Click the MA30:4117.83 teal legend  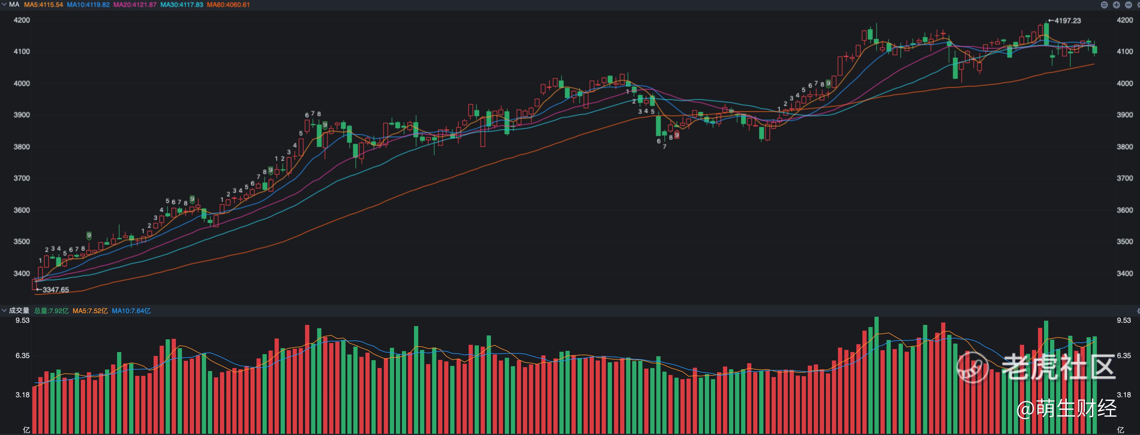tap(181, 5)
